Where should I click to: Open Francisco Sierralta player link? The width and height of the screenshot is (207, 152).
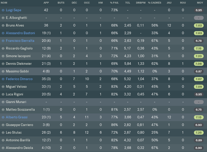[x=20, y=41]
